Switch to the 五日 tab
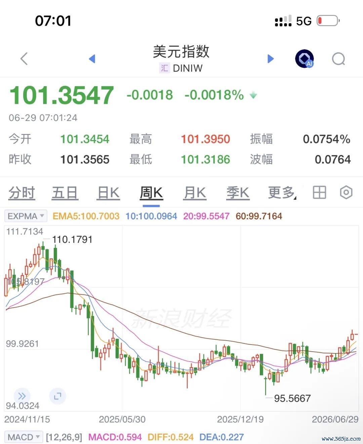The image size is (363, 444). [65, 193]
